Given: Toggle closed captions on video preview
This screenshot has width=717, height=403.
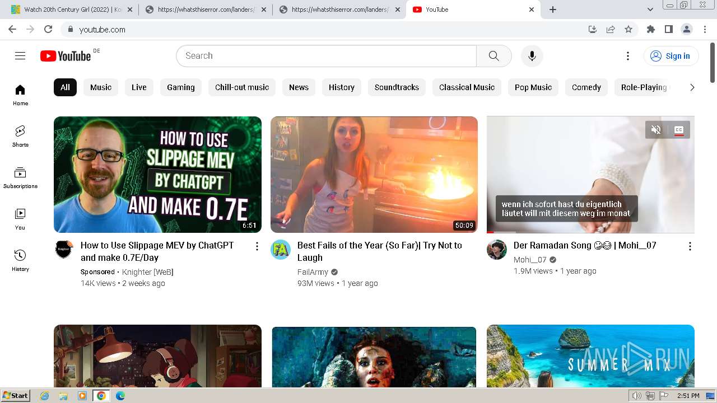Looking at the screenshot, I should (x=679, y=130).
